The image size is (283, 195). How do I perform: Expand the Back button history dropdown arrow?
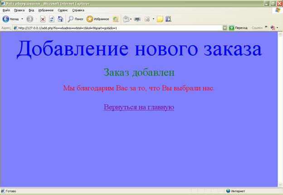pos(22,19)
